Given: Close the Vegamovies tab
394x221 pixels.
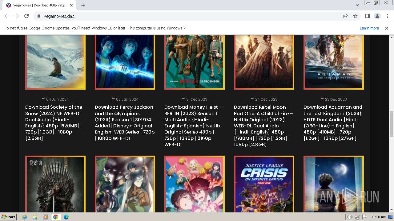Looking at the screenshot, I should click(71, 5).
